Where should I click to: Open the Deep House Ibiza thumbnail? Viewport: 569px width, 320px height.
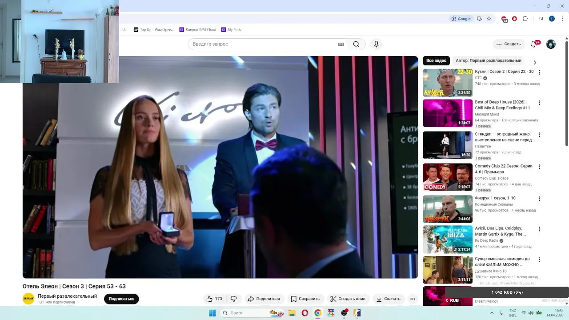tap(448, 239)
